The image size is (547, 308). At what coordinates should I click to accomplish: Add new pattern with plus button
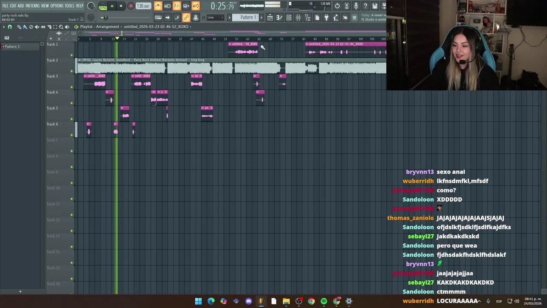[x=261, y=18]
